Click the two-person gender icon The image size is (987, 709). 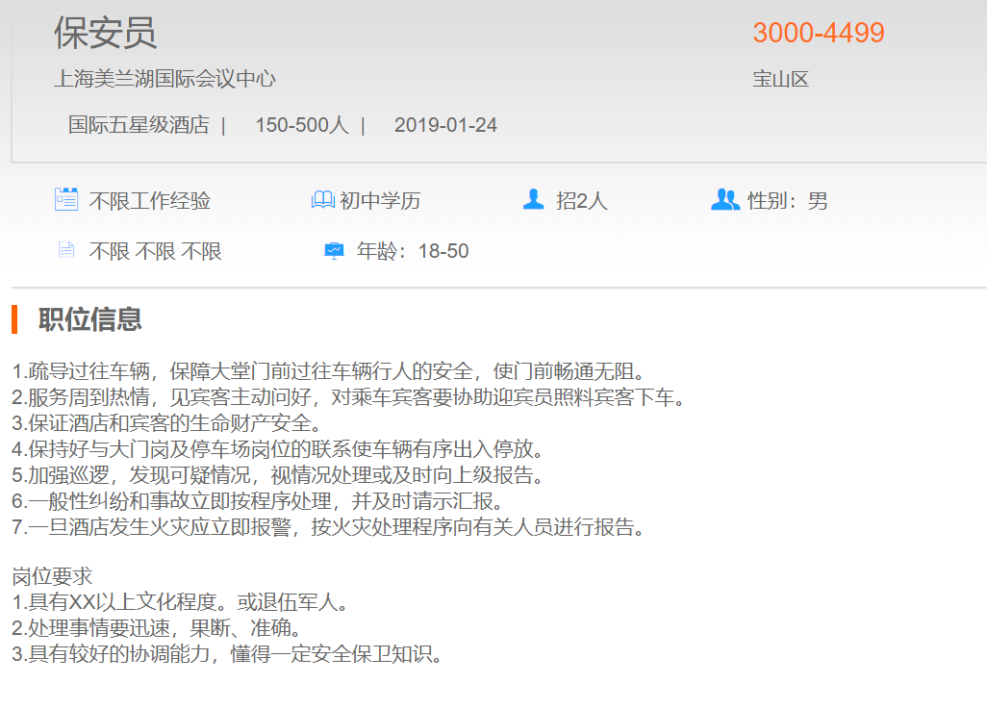[x=724, y=200]
